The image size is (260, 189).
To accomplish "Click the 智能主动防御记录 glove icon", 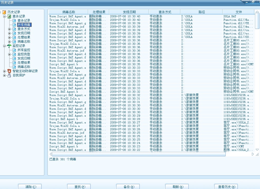I will pos(9,71).
